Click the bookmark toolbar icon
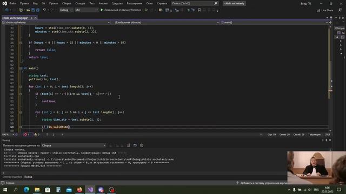Viewport: 346px width, 194px height. pyautogui.click(x=199, y=10)
